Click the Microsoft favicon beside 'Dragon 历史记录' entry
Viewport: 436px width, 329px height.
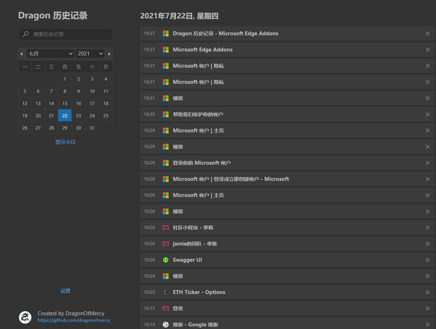tap(165, 34)
